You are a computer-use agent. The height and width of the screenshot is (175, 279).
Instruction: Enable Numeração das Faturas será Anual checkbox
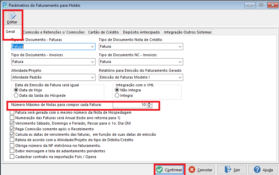pos(12,118)
